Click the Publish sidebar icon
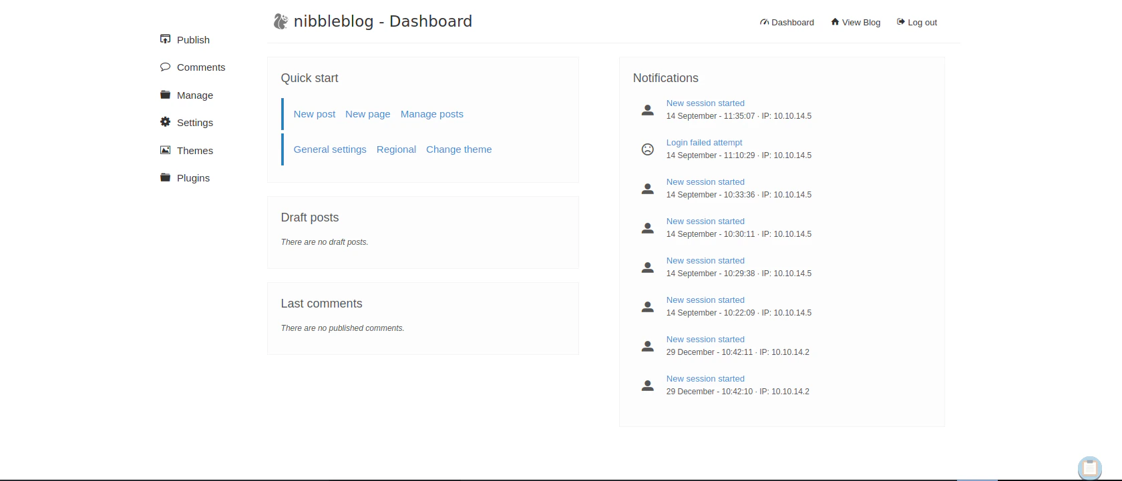Screen dimensions: 1122x481 pos(165,39)
